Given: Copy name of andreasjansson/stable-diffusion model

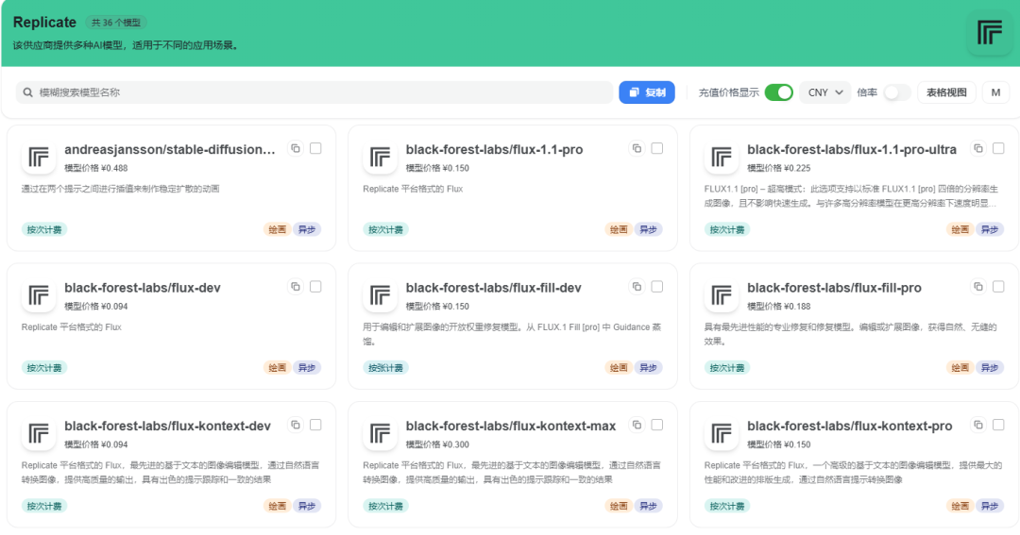Looking at the screenshot, I should (296, 149).
